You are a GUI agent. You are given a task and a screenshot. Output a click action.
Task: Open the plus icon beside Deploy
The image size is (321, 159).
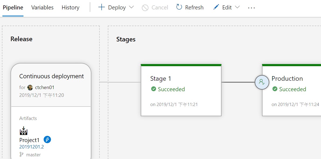[x=101, y=7]
